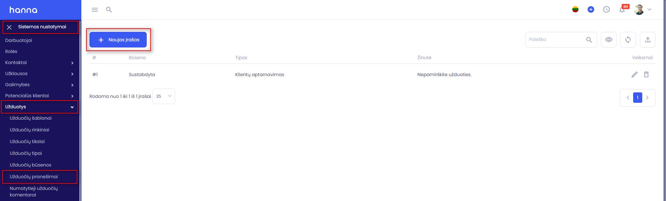Expand the user profile dropdown arrow
This screenshot has width=666, height=201.
tap(649, 9)
